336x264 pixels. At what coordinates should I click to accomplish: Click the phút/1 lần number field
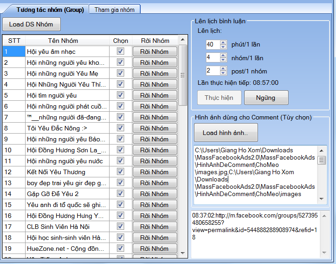pyautogui.click(x=212, y=44)
